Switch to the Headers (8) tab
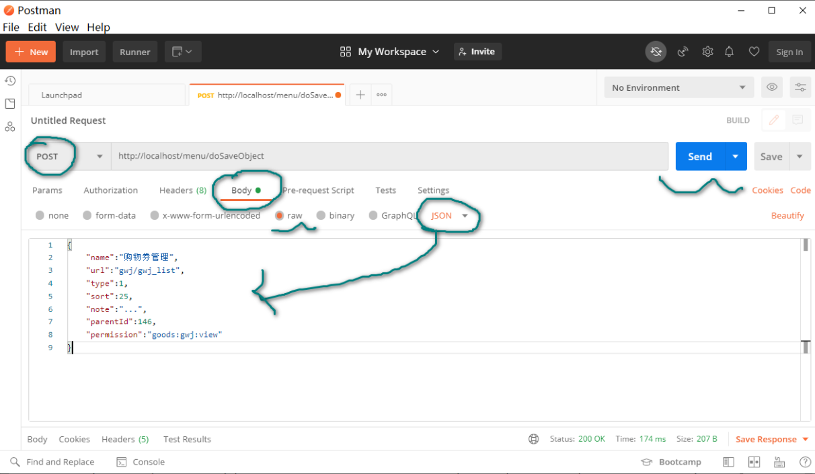The image size is (815, 474). point(183,190)
